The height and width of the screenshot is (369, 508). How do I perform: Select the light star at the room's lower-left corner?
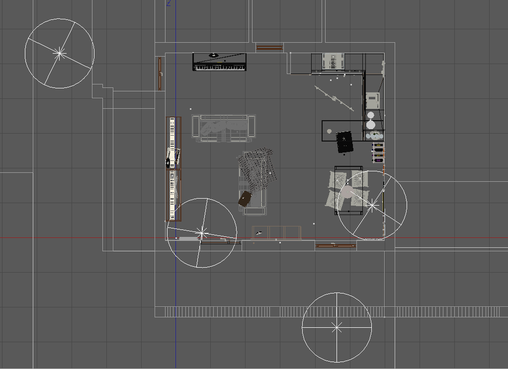[202, 233]
